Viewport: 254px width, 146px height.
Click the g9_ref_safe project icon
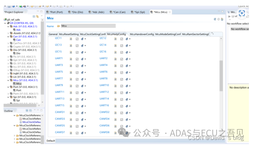[x=5, y=20]
